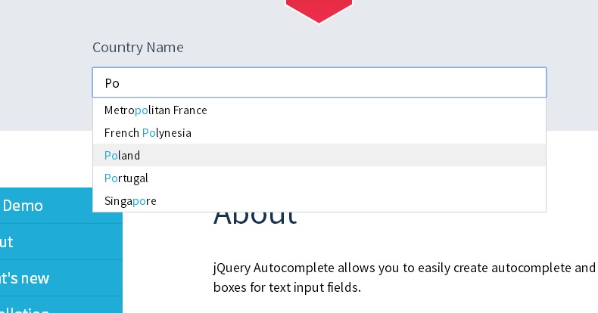This screenshot has width=598, height=313.
Task: Click the 'boxes for text input fields' line
Action: 286,288
